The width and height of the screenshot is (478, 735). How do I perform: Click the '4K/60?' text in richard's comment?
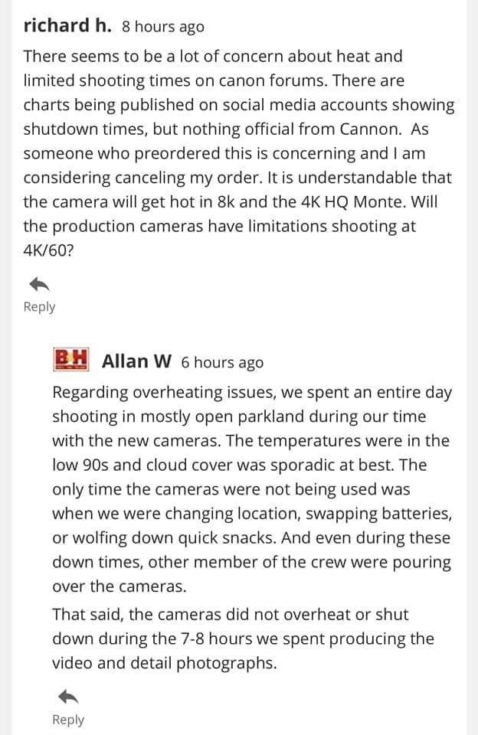coord(49,251)
